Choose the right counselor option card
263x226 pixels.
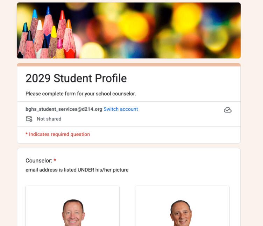[x=150, y=196]
